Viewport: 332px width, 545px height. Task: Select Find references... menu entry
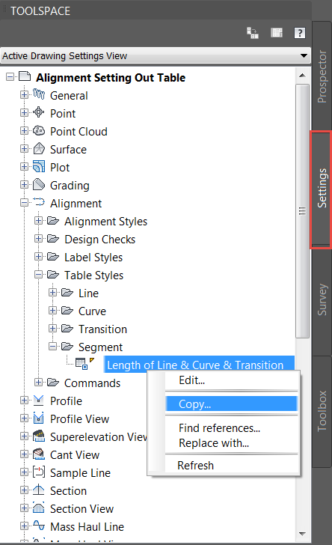point(220,428)
